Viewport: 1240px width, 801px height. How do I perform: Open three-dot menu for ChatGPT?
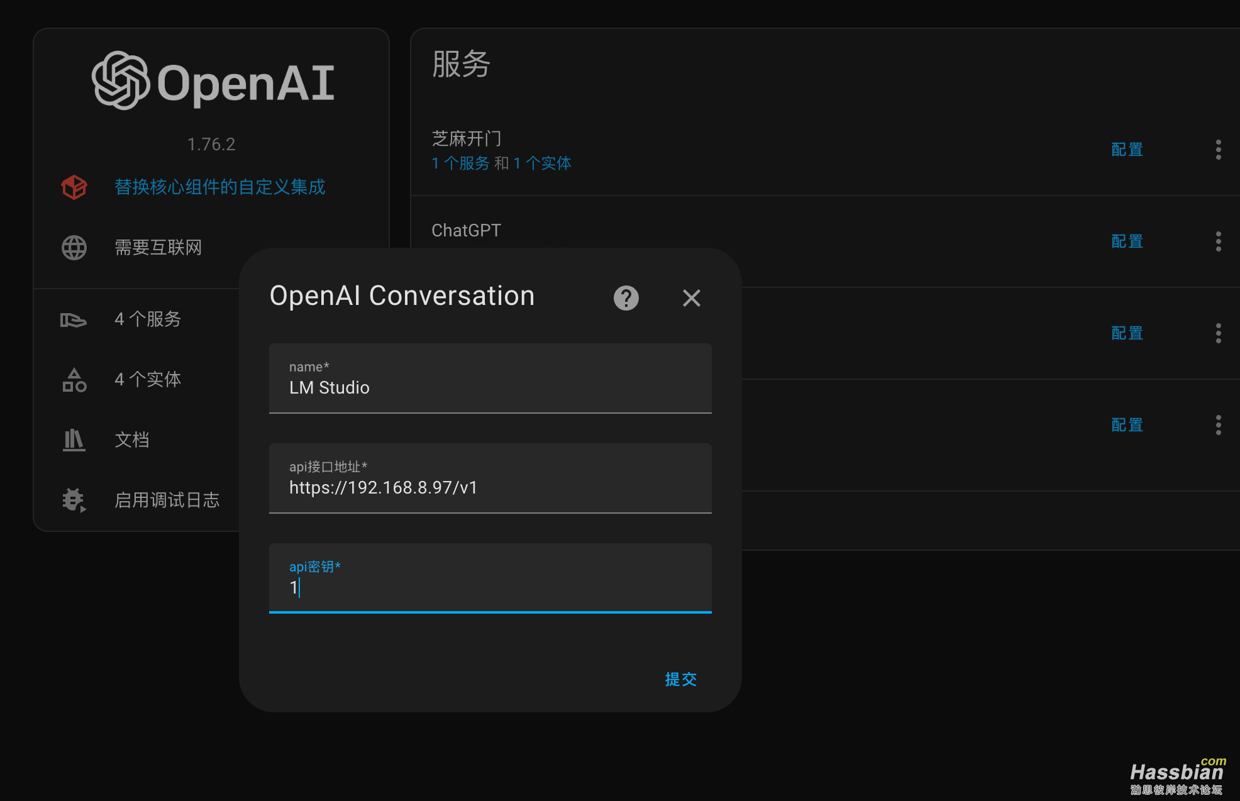coord(1218,241)
